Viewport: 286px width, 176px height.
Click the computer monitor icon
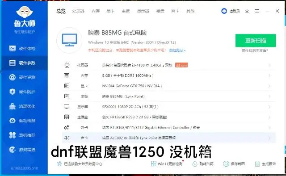point(69,40)
